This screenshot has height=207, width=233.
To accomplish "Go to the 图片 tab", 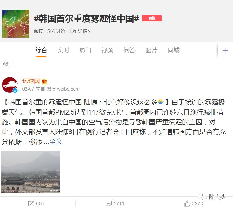I will point(151,50).
